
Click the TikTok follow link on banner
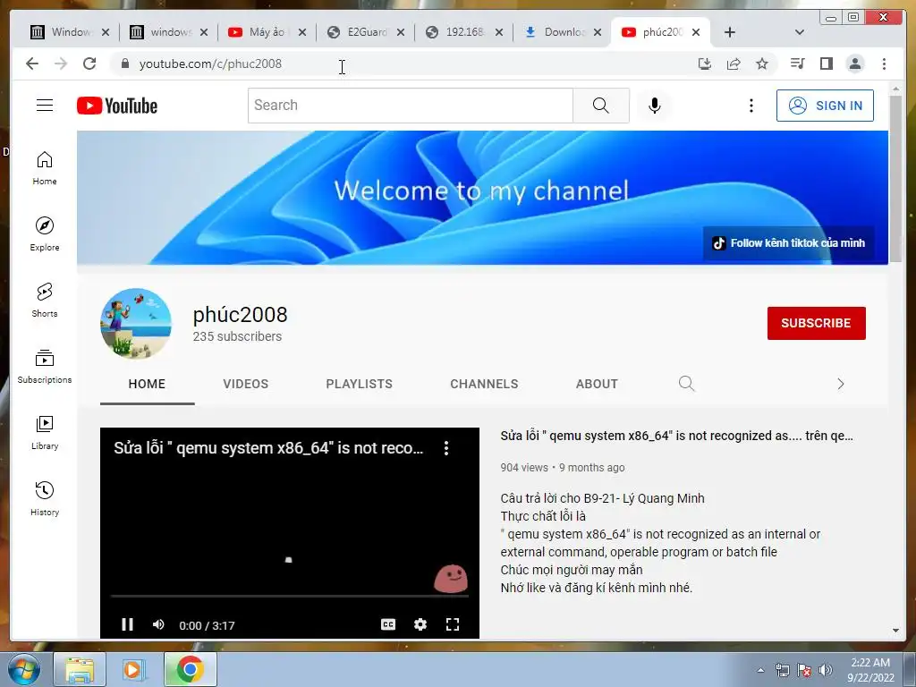click(x=789, y=243)
